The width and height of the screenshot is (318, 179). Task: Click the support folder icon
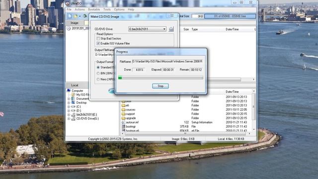click(x=123, y=114)
